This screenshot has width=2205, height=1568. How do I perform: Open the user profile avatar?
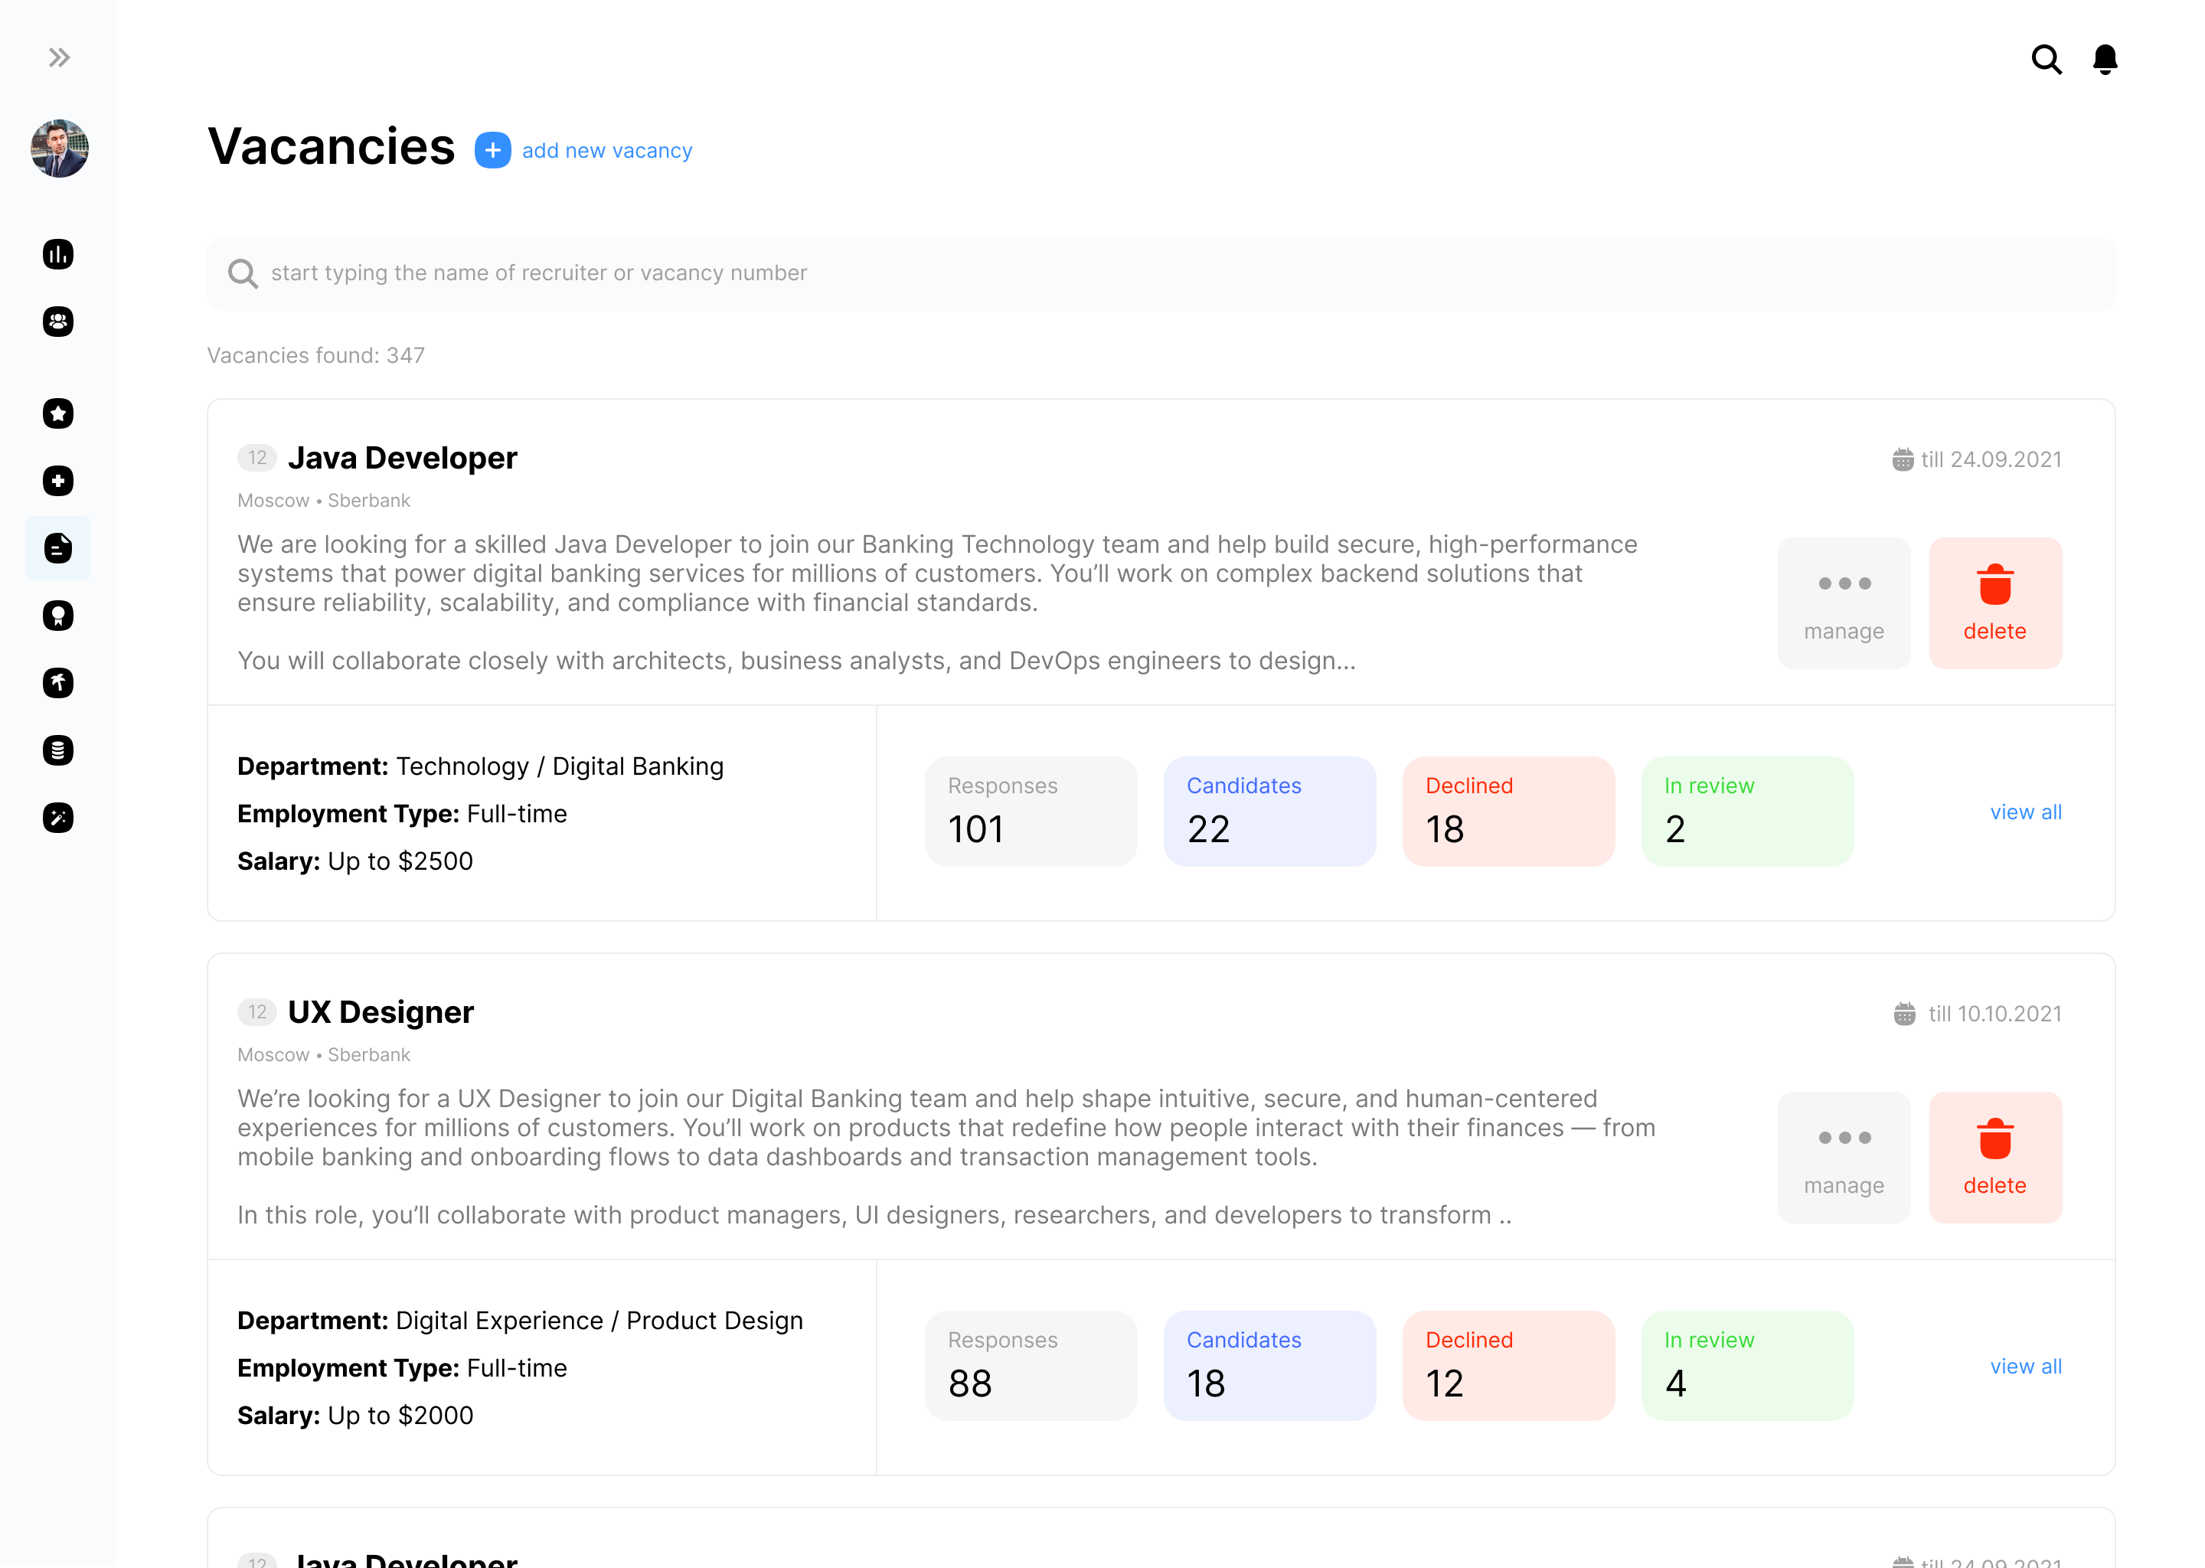click(59, 149)
